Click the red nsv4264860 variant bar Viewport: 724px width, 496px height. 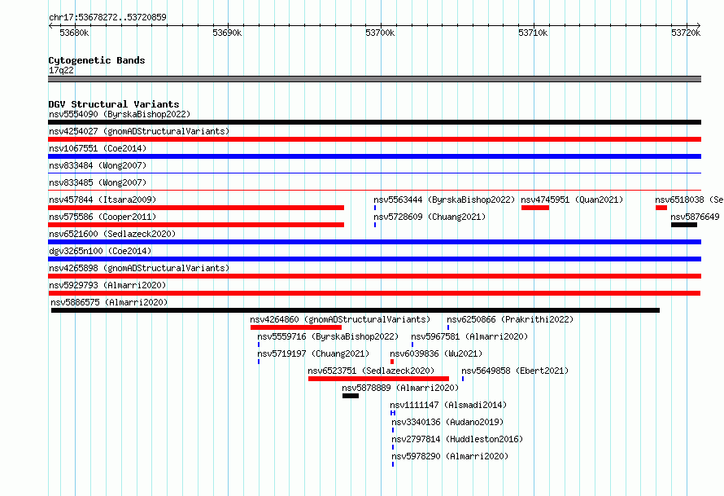point(296,327)
